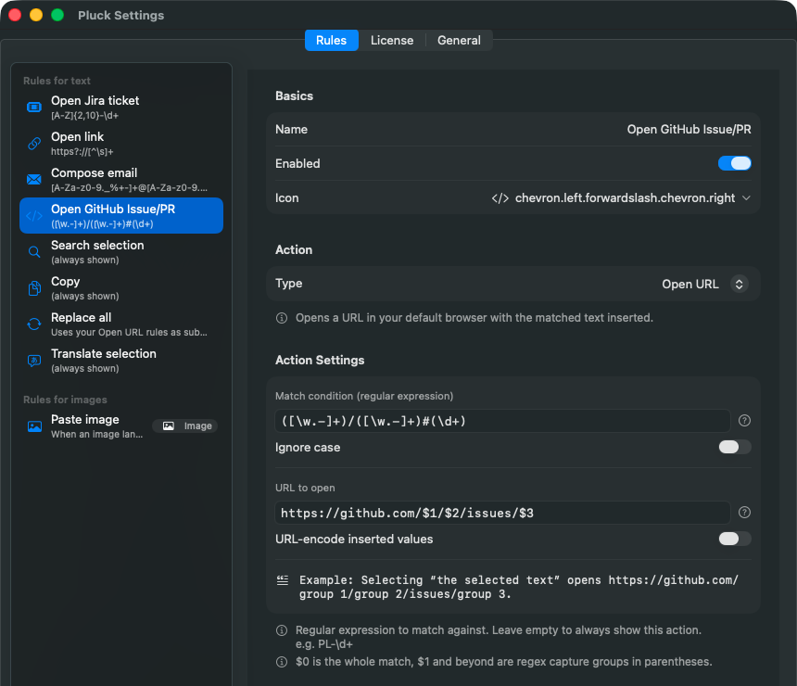Click the Paste image picture icon

(34, 426)
